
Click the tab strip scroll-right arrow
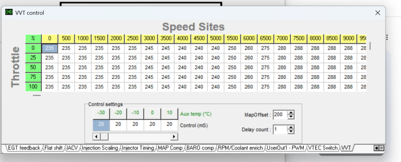pyautogui.click(x=381, y=148)
